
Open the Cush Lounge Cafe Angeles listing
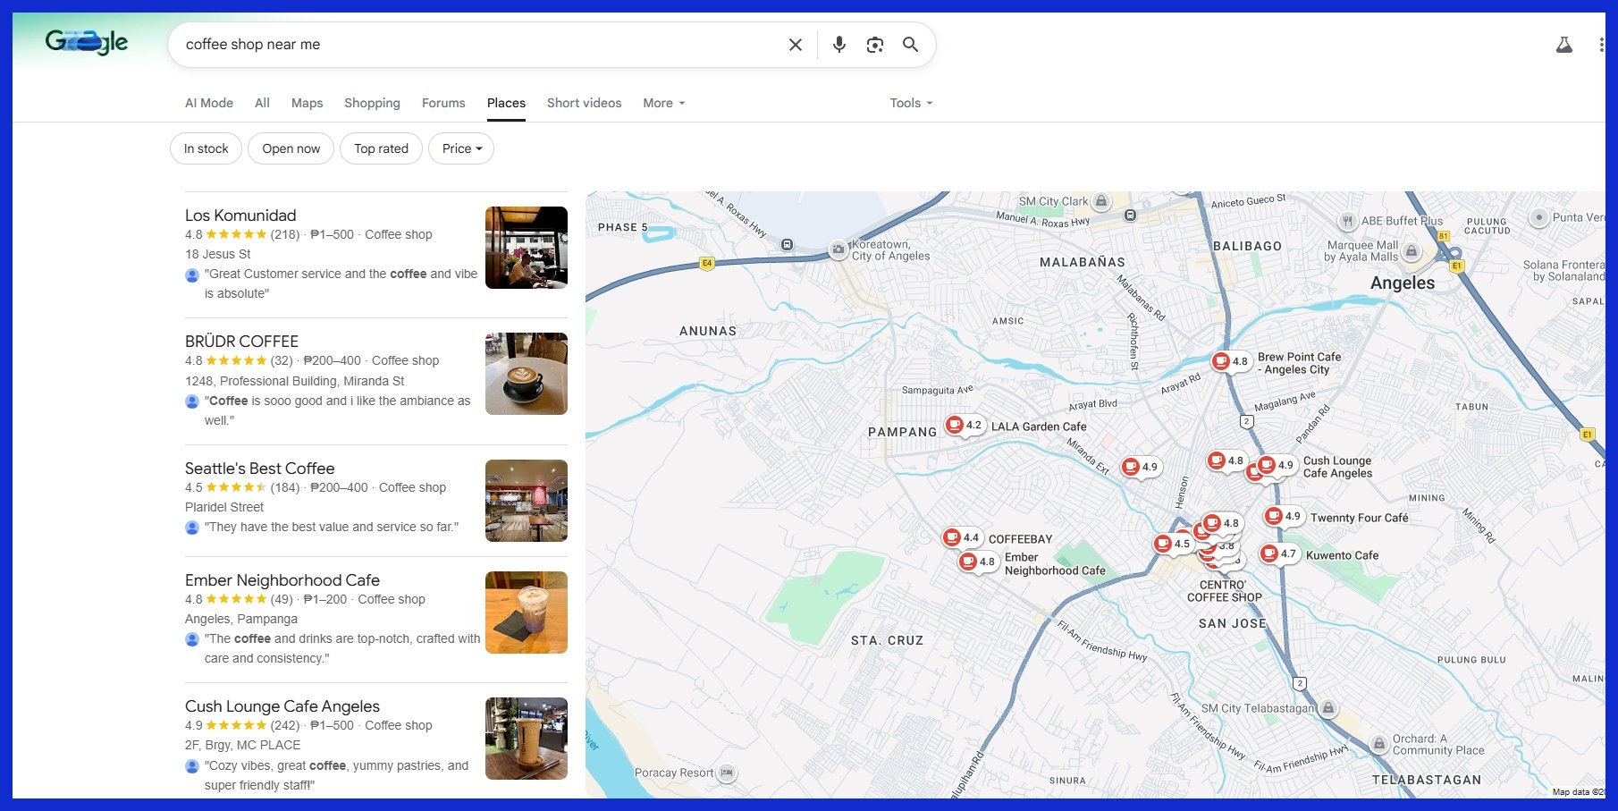point(282,705)
